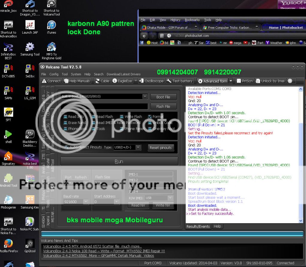Toggle the One-Key Root checkbox
This screenshot has width=306, height=267.
(150, 129)
